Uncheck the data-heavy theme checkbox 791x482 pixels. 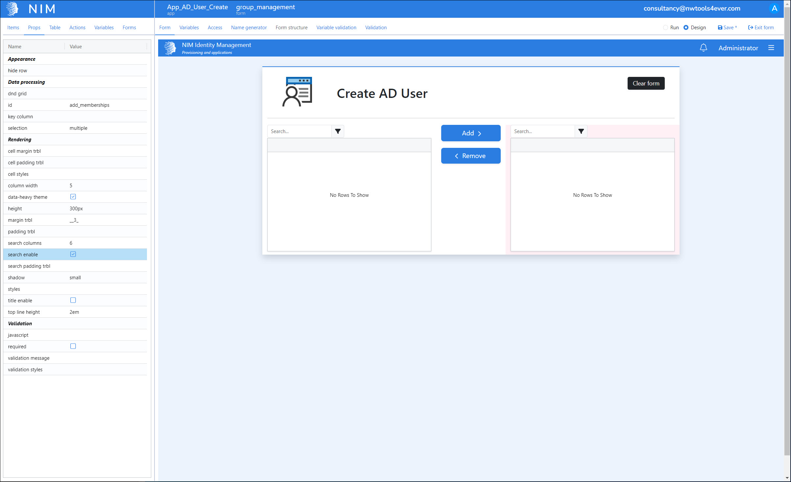pos(73,197)
